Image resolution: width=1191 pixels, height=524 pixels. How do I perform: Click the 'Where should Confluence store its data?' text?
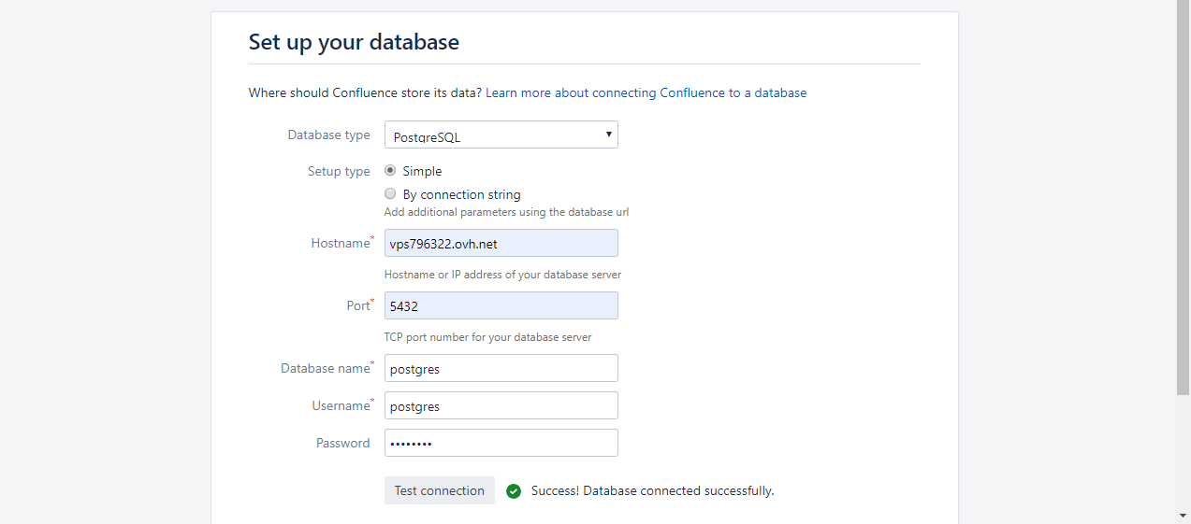pos(365,92)
